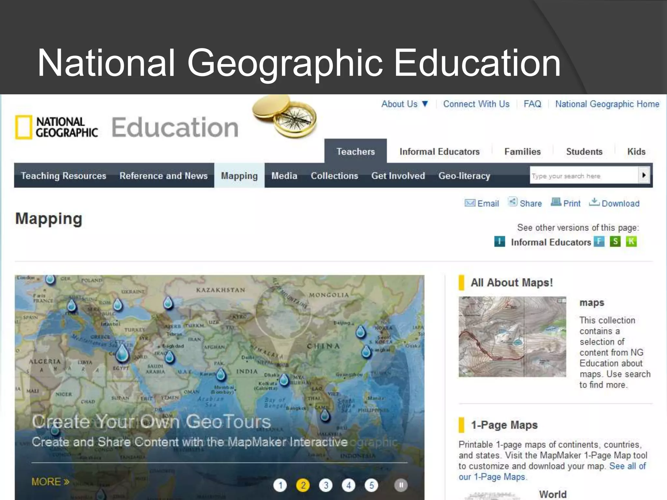This screenshot has height=500, width=667.
Task: Click the 1-Page Maps heading
Action: pyautogui.click(x=504, y=425)
